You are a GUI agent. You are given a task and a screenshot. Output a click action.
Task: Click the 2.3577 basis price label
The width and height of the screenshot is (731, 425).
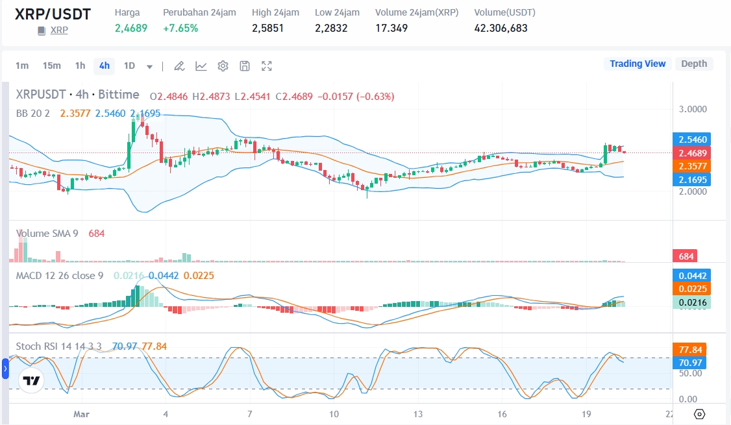point(692,166)
